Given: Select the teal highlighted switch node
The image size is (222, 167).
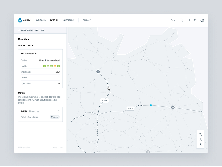Looking at the screenshot, I should click(151, 105).
